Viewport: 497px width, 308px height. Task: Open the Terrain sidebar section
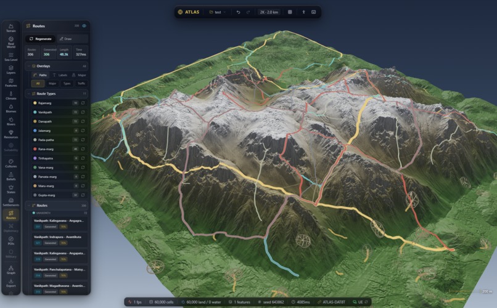click(x=10, y=28)
